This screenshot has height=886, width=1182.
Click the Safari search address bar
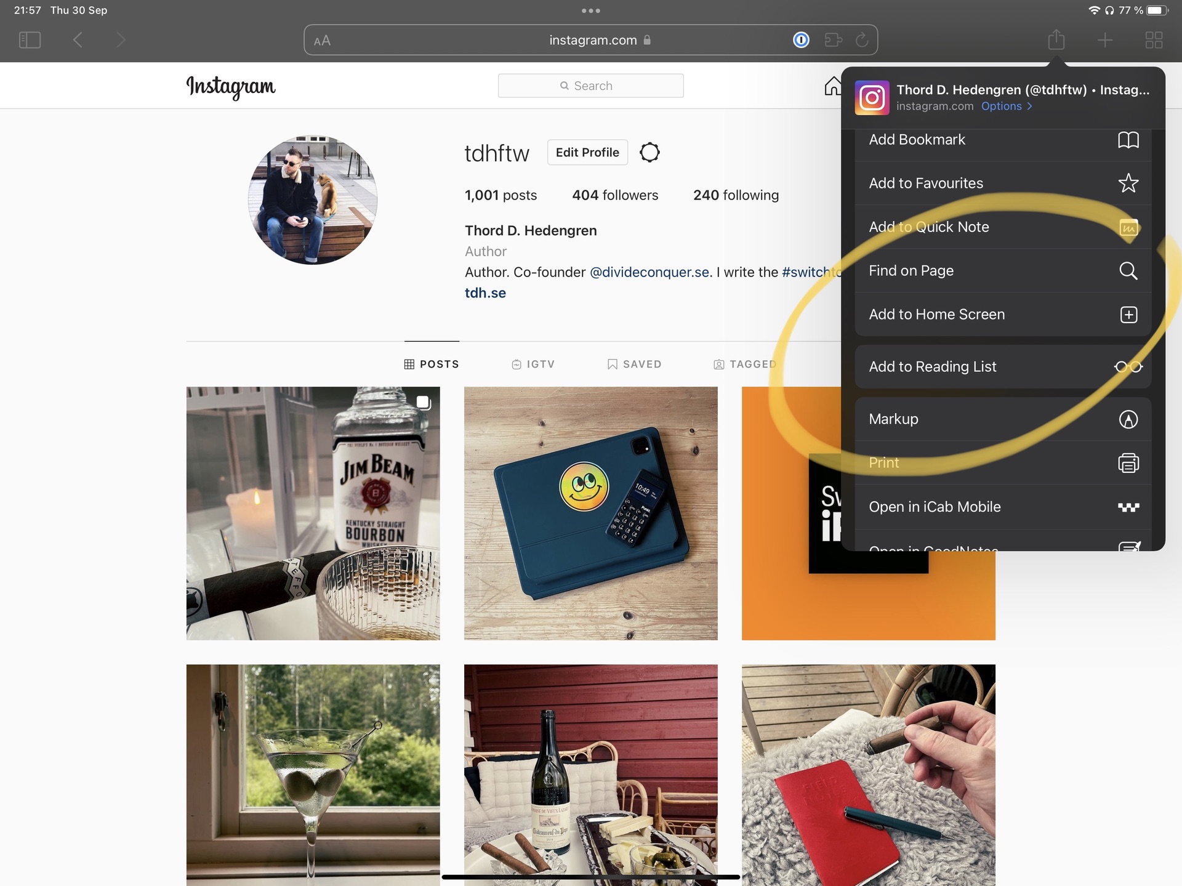click(590, 39)
